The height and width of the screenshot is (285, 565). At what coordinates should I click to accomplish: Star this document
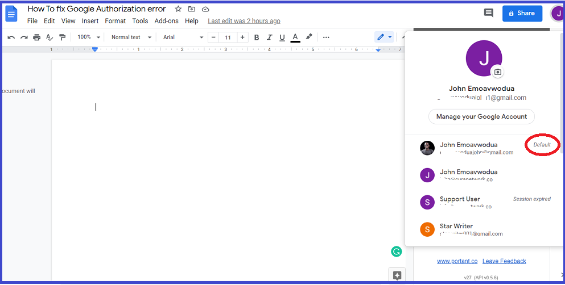click(178, 9)
